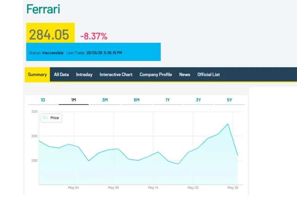
Task: Click the Status: Inaccessible text
Action: click(46, 53)
